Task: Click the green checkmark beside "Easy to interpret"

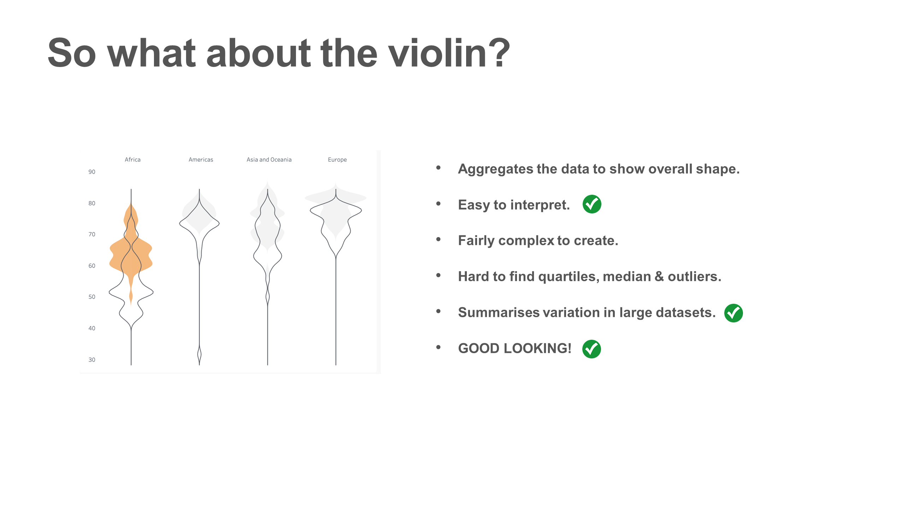Action: (x=592, y=204)
